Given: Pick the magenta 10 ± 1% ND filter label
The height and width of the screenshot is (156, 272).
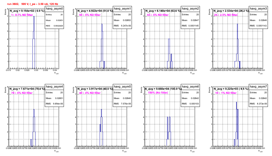Looking at the screenshot, I should click(x=226, y=93).
